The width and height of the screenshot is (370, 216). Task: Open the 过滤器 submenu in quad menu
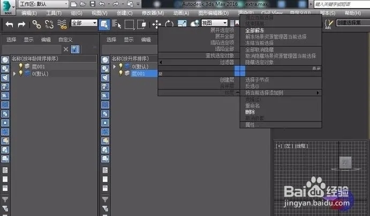coord(199,62)
